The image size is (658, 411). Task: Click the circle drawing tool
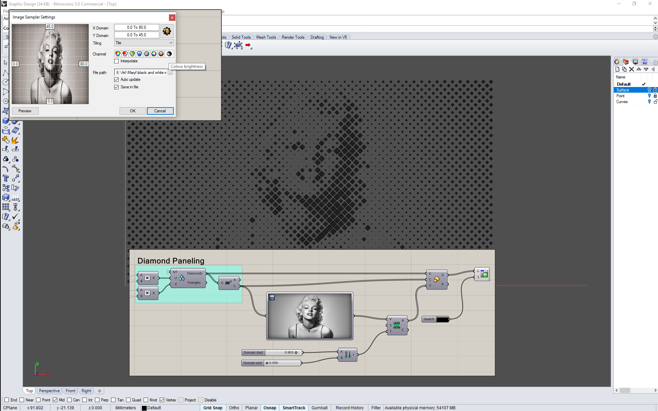tap(5, 82)
